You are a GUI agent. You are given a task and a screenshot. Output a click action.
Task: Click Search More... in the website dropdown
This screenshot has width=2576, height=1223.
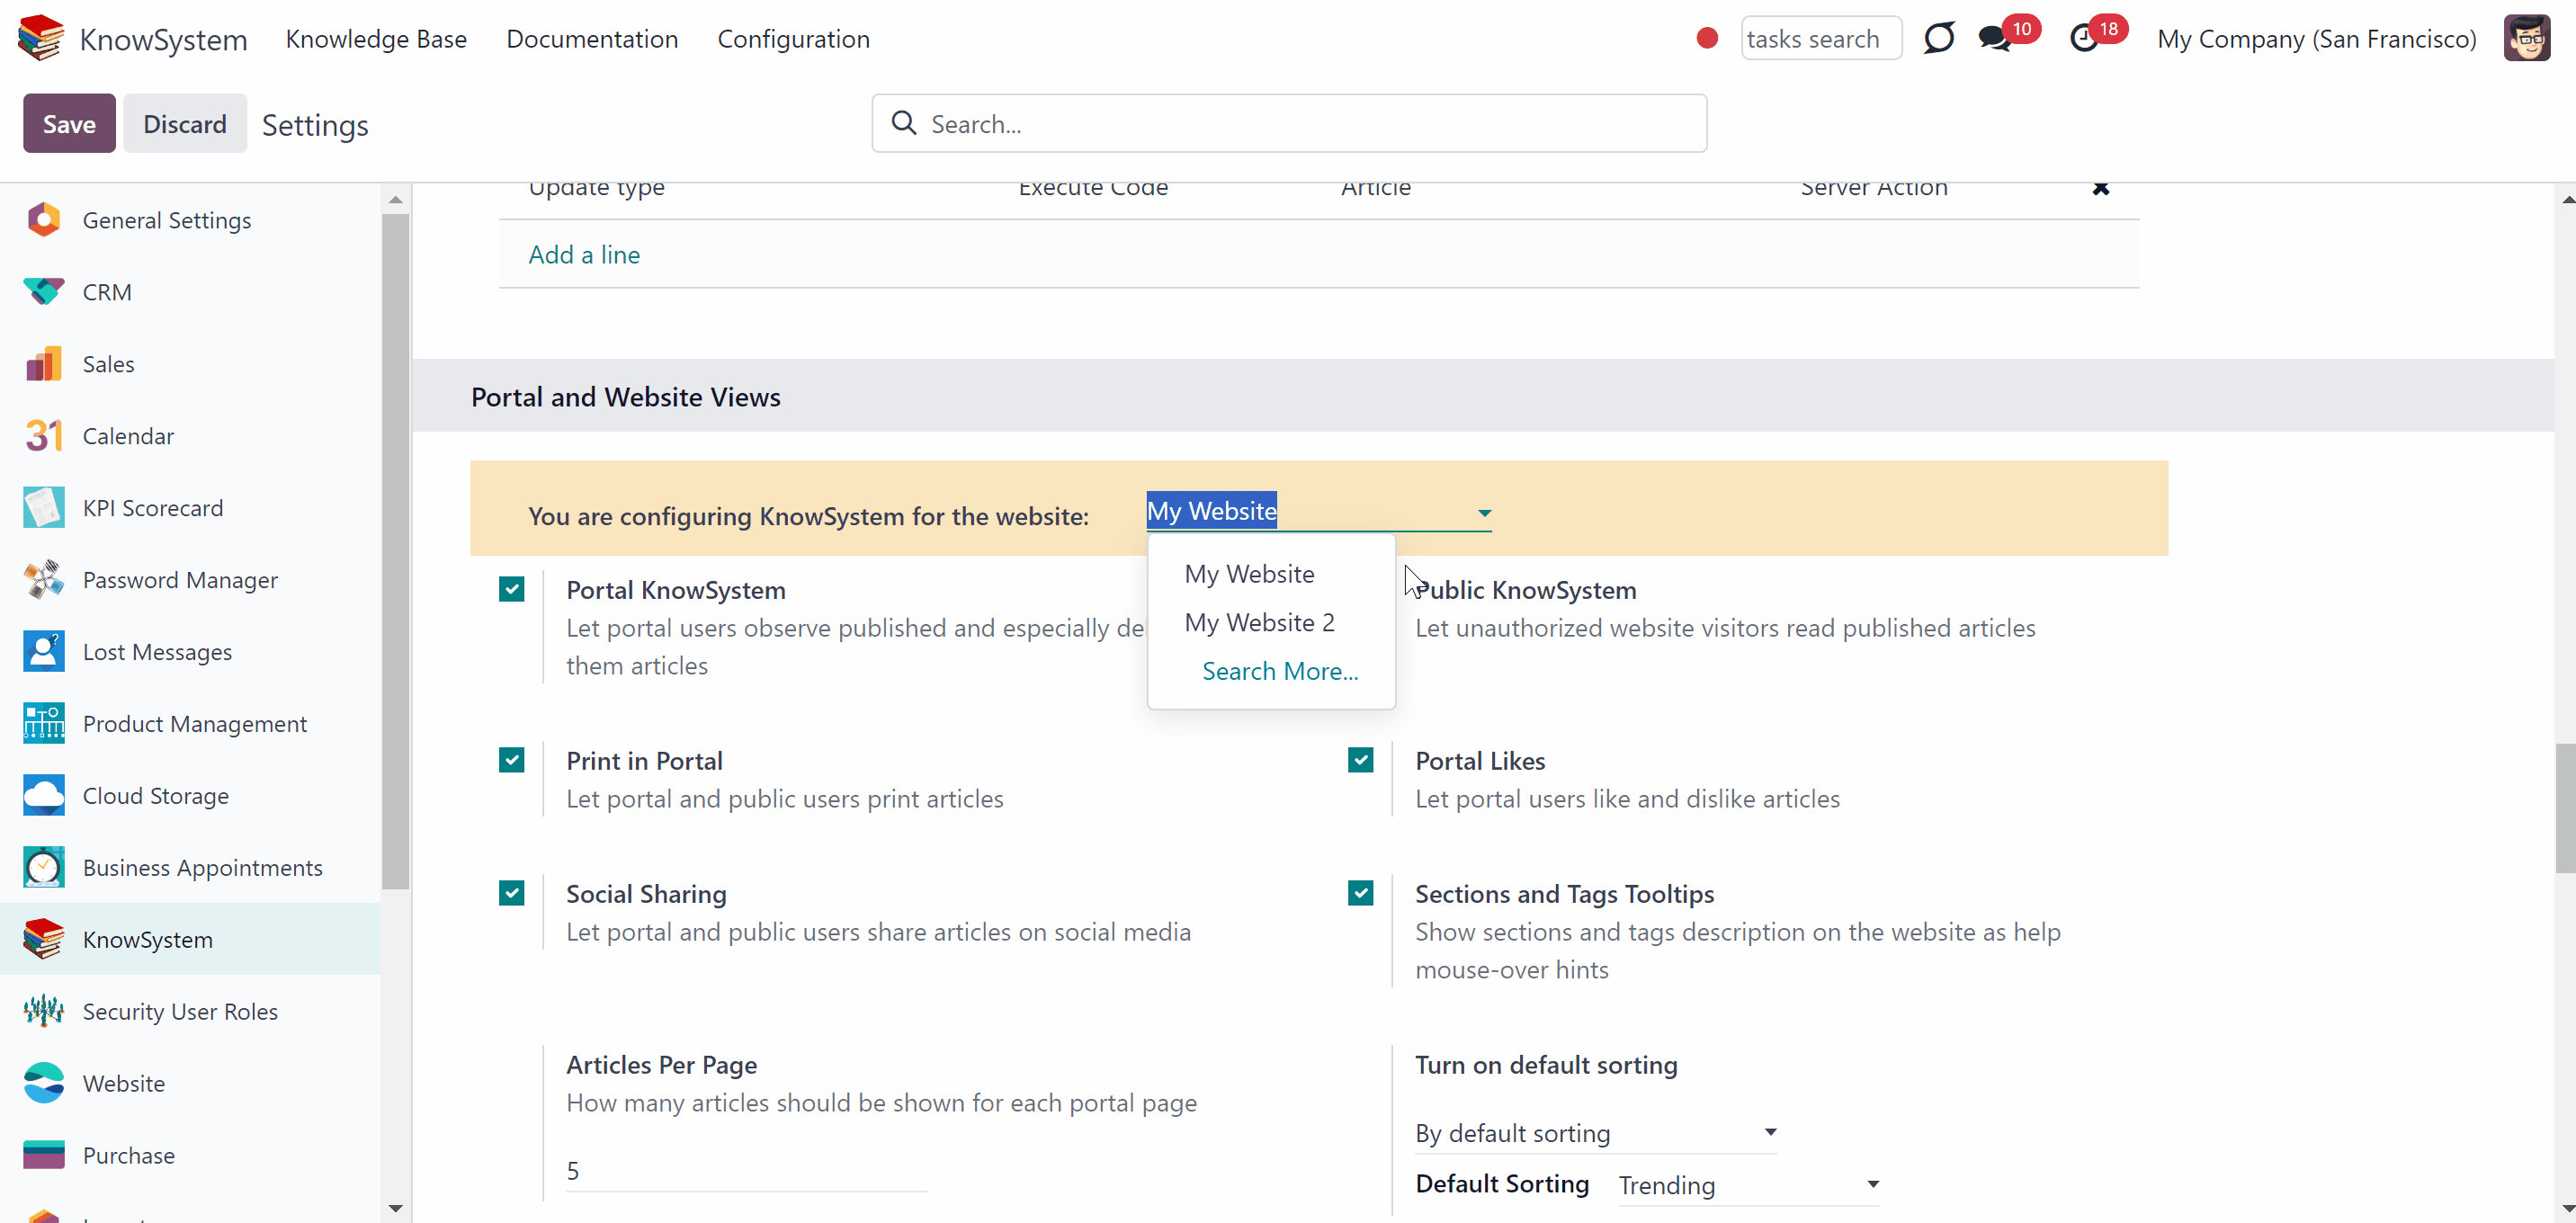(x=1280, y=671)
